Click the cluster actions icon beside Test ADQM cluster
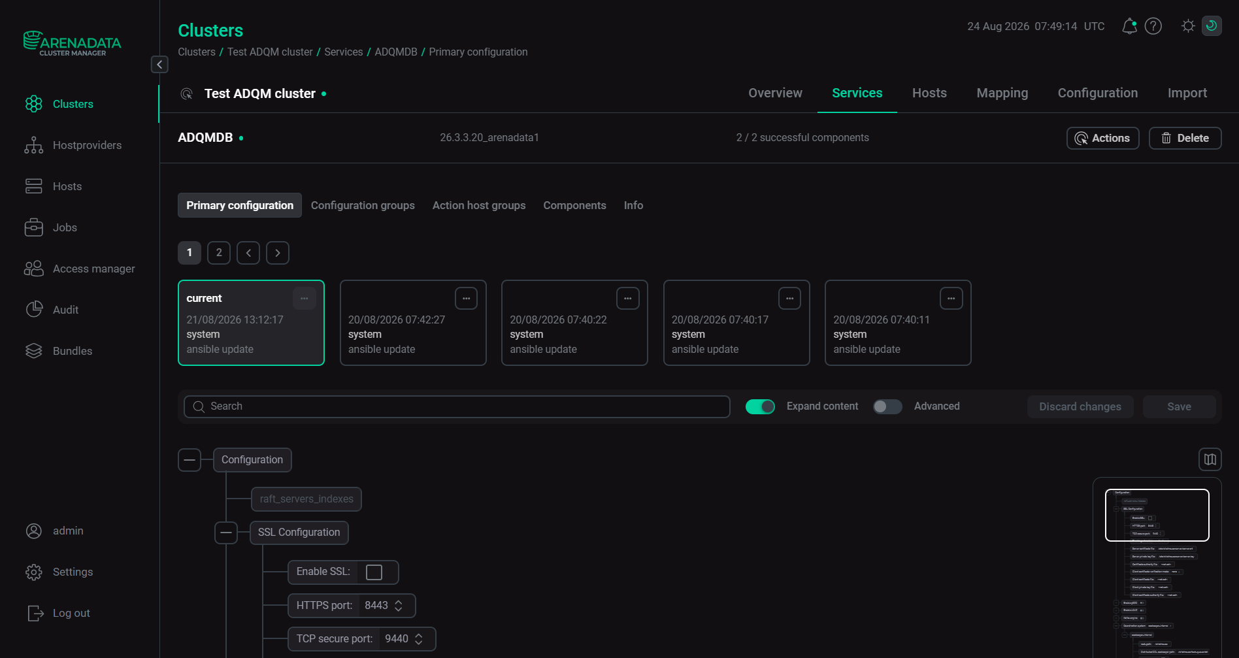The image size is (1239, 658). click(186, 93)
